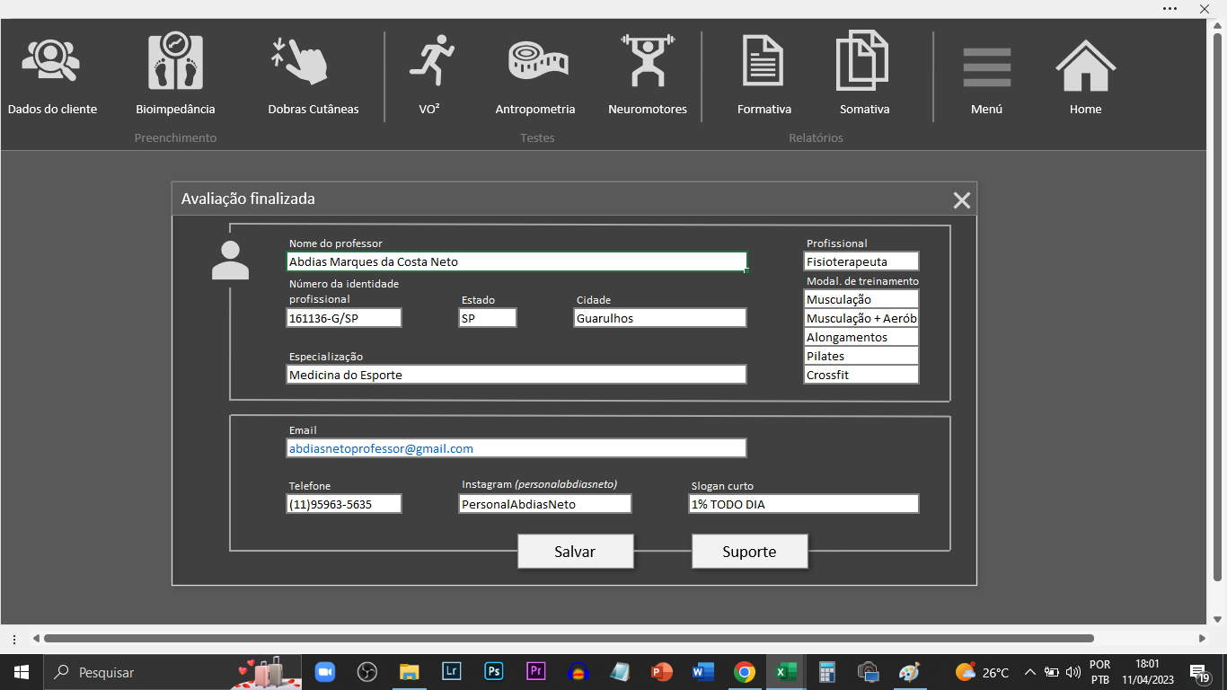This screenshot has height=690, width=1227.
Task: Go to the Home screen
Action: point(1085,66)
